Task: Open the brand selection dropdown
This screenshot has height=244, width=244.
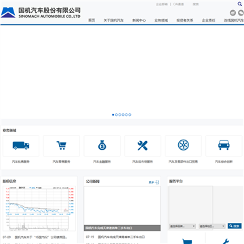Action: [x=182, y=226]
